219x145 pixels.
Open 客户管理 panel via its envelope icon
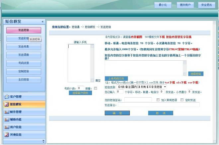7,97
